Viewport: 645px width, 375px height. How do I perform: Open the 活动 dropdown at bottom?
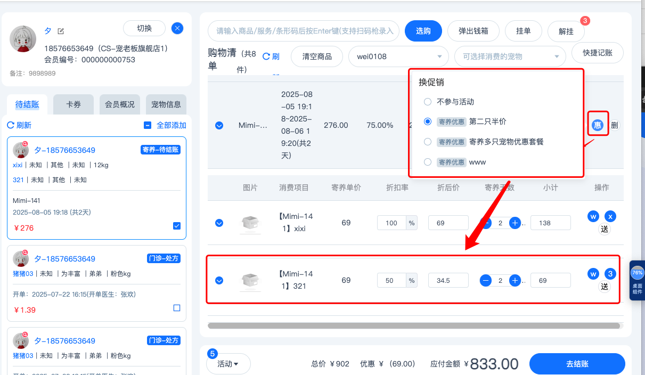pos(228,364)
